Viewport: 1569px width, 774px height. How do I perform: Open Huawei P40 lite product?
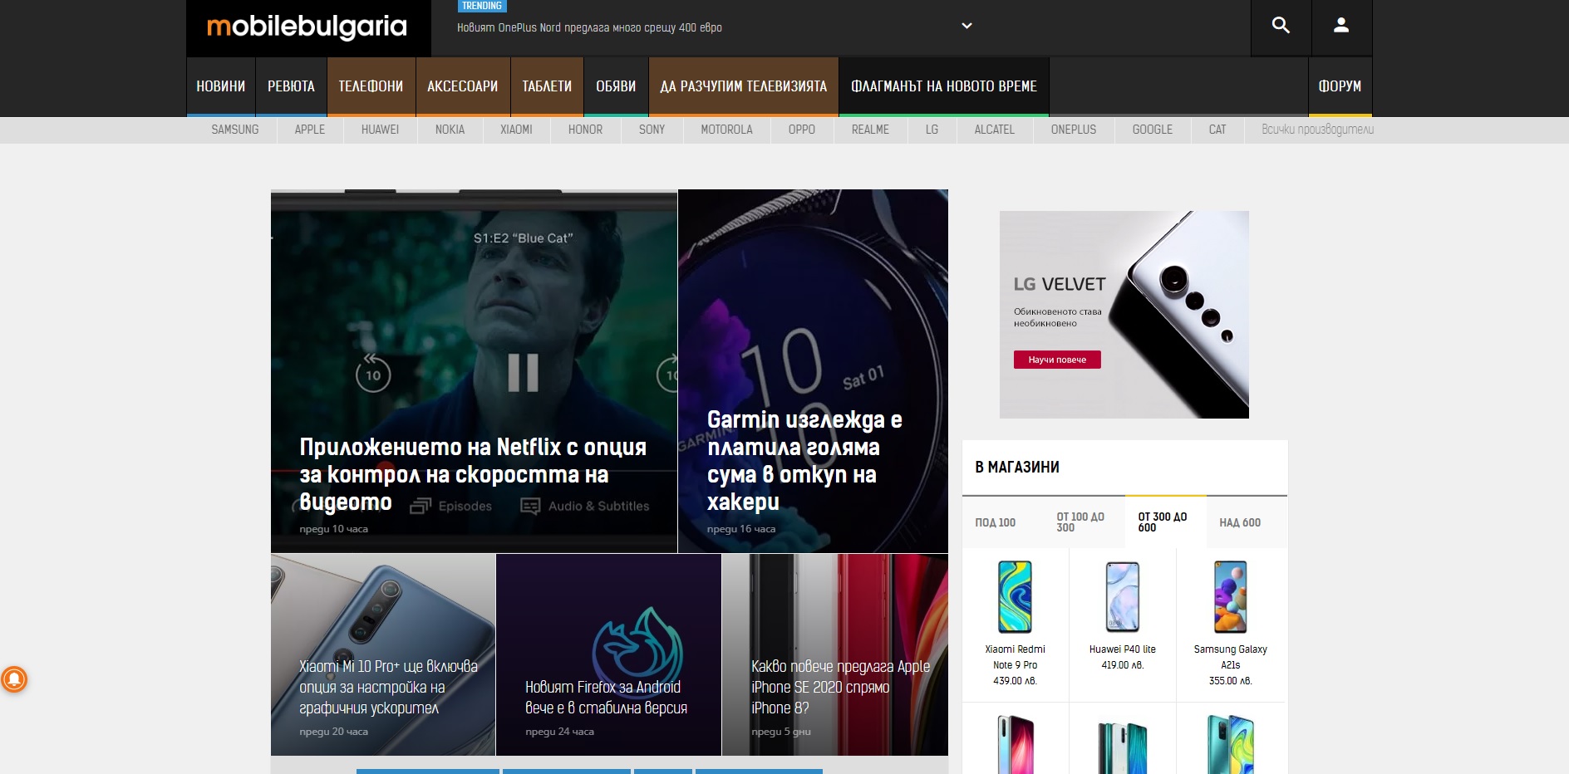point(1123,597)
